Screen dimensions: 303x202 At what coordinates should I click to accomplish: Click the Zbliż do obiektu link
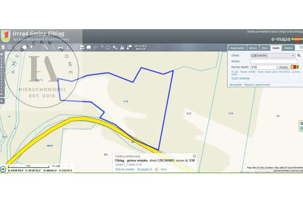[x=125, y=169]
